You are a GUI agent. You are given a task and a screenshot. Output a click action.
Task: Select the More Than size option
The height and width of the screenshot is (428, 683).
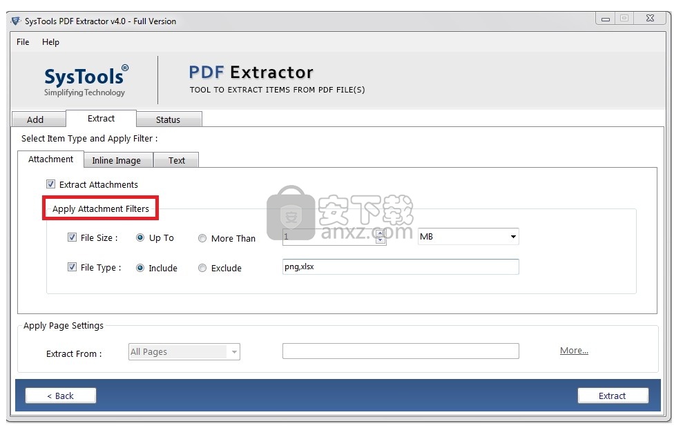[x=202, y=238]
